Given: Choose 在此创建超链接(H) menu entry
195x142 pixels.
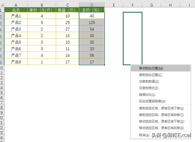Looking at the screenshot, I should [160, 101].
